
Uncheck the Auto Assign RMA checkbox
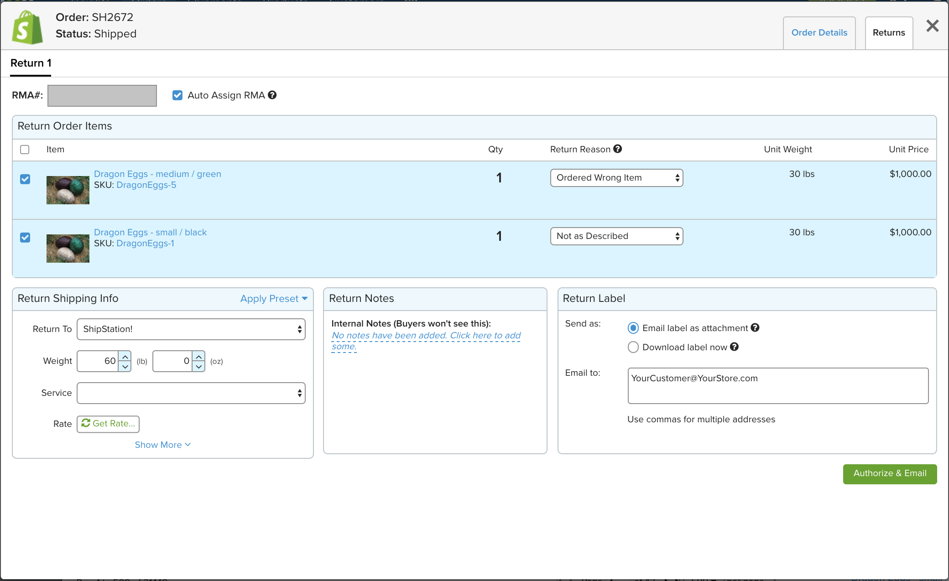coord(177,95)
